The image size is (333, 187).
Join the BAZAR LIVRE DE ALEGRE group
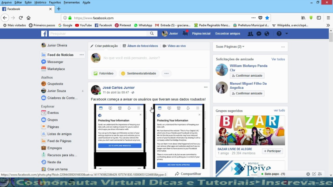(x=272, y=151)
